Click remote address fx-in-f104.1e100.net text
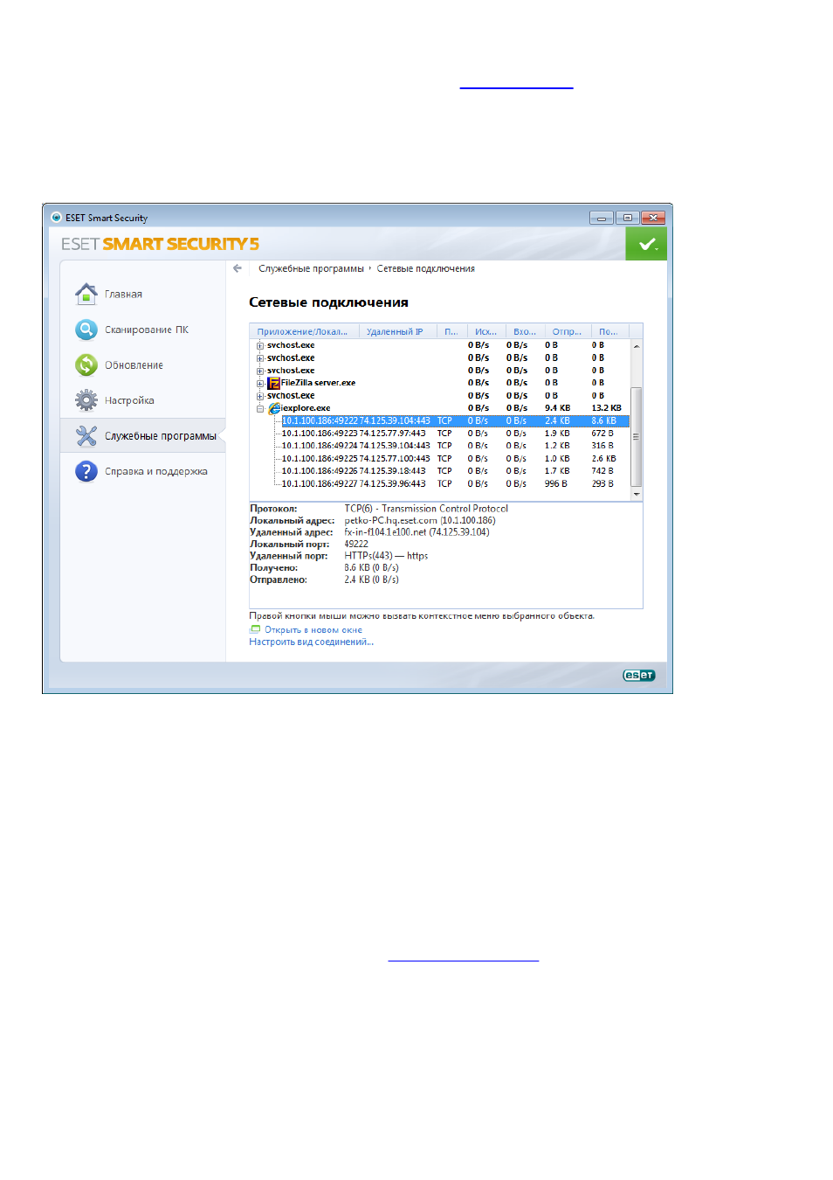 (x=416, y=531)
